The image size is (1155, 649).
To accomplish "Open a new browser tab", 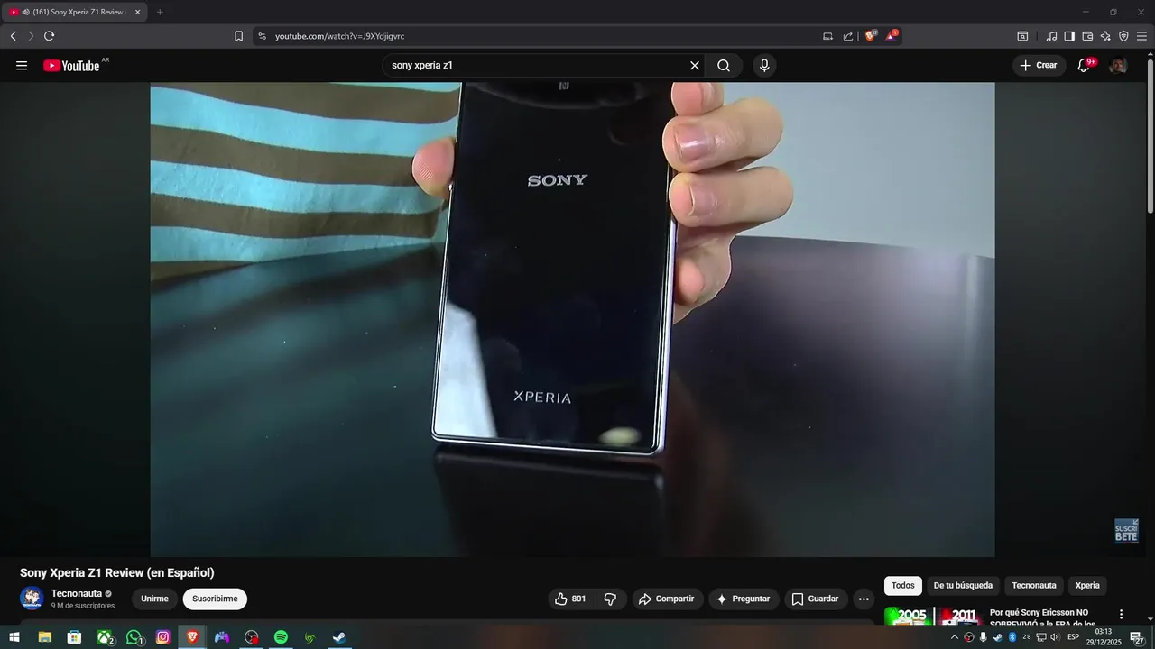I will (x=160, y=12).
